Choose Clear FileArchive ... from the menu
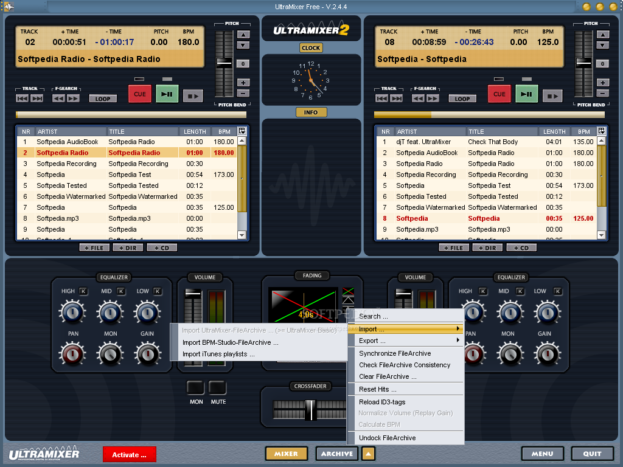Screen dimensions: 623x467 [x=406, y=376]
